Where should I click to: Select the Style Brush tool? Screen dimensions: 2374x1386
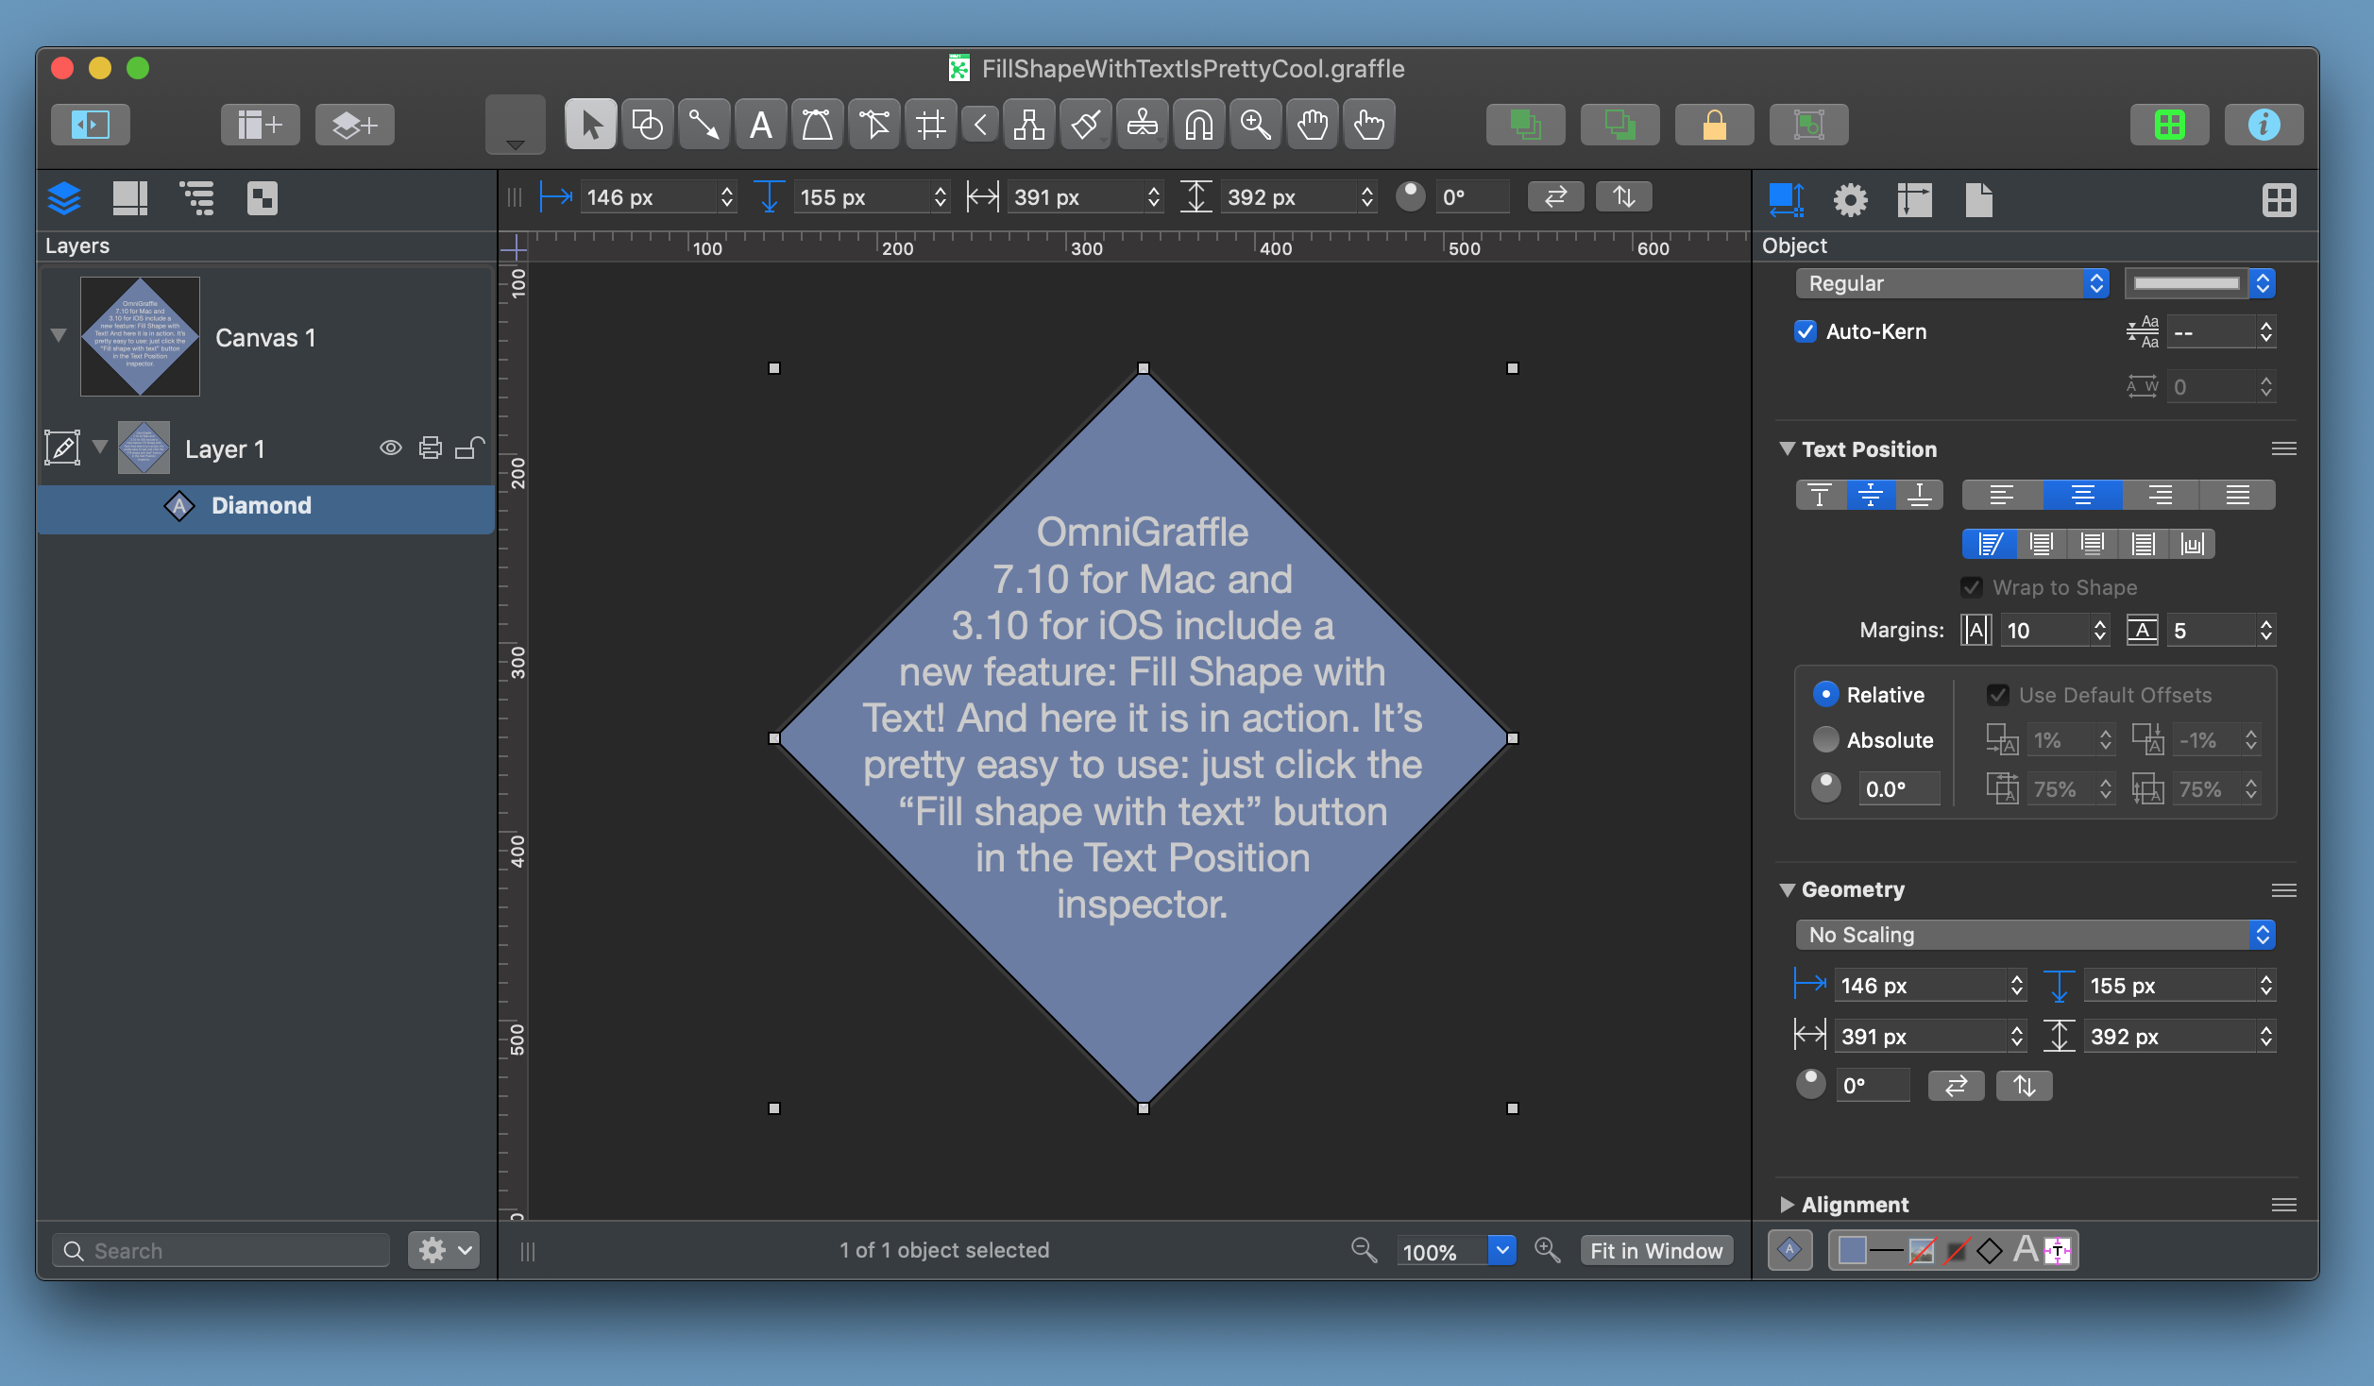pos(1086,125)
